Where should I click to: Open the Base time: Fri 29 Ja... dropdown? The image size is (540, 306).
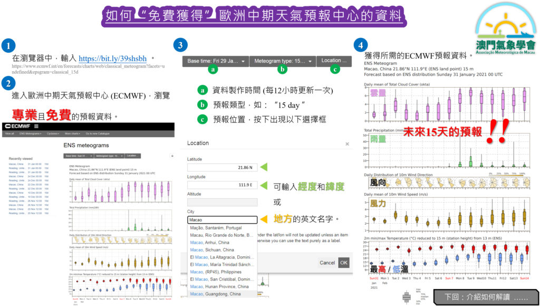coord(216,61)
